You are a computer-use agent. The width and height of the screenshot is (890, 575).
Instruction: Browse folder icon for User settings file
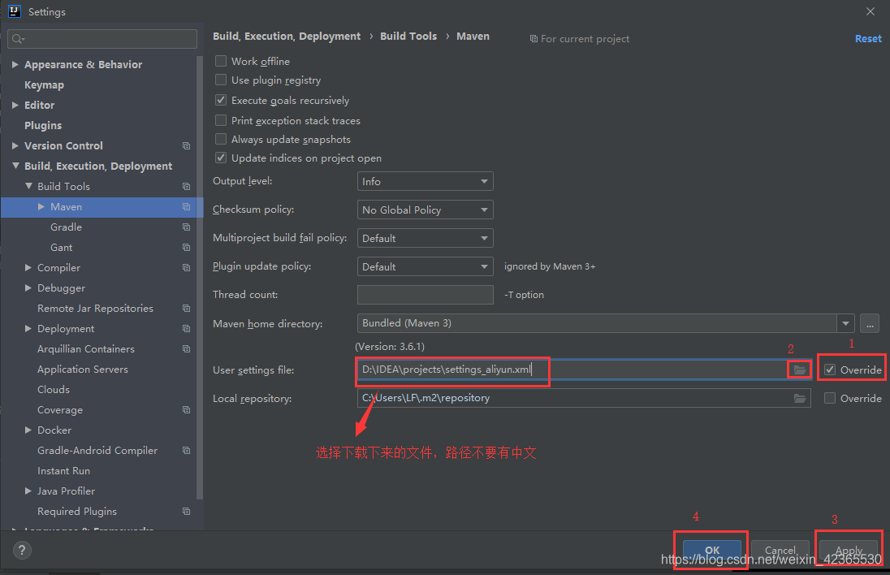pyautogui.click(x=800, y=370)
